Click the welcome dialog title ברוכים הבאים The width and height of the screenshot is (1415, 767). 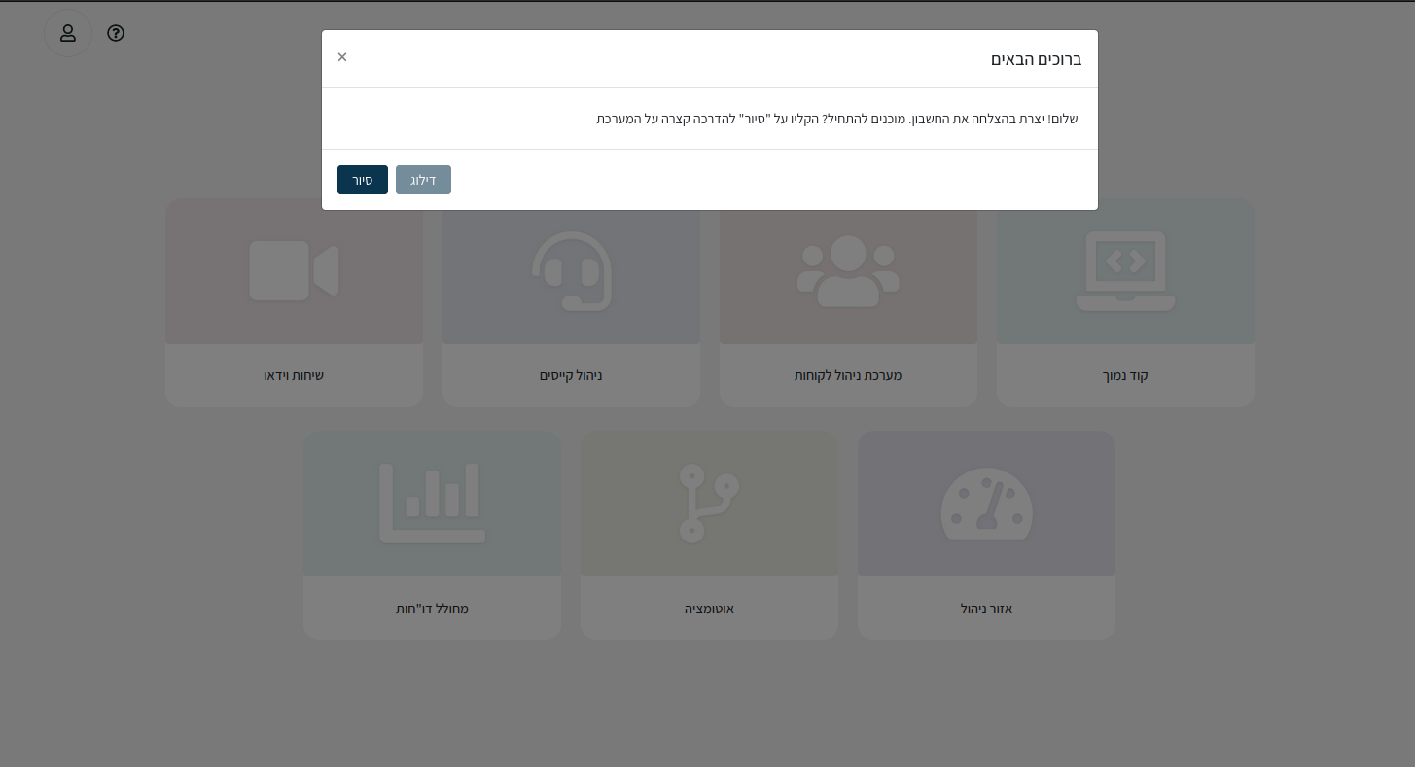point(1035,58)
